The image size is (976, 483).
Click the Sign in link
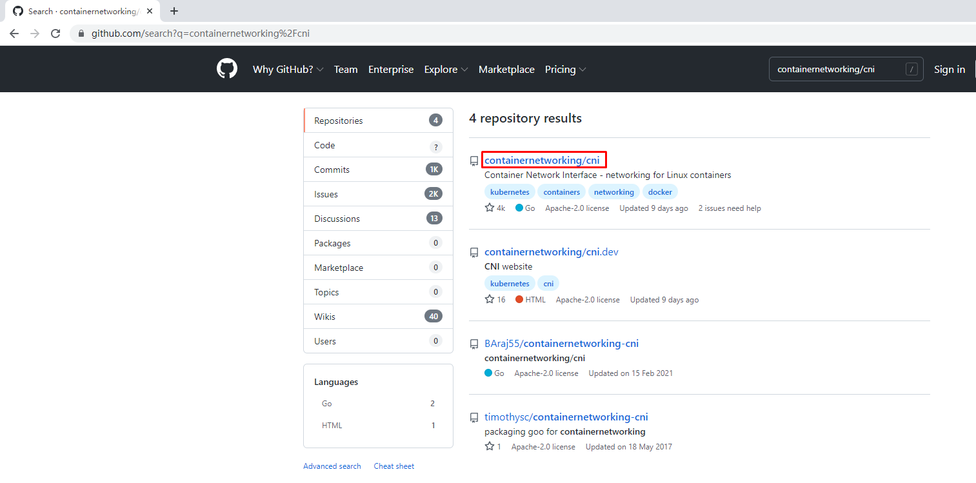coord(949,70)
